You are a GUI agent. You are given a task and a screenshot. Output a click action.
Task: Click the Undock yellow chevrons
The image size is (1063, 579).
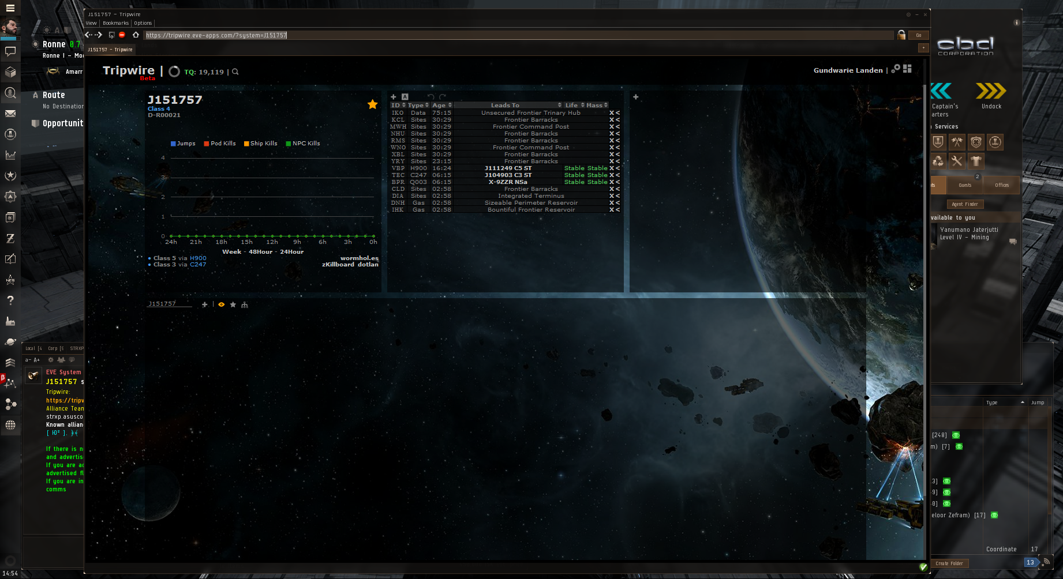[x=991, y=91]
